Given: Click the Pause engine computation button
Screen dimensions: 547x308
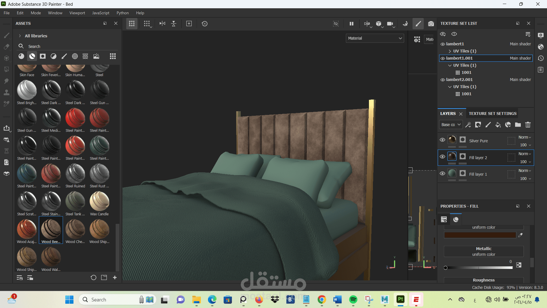Looking at the screenshot, I should tap(352, 24).
